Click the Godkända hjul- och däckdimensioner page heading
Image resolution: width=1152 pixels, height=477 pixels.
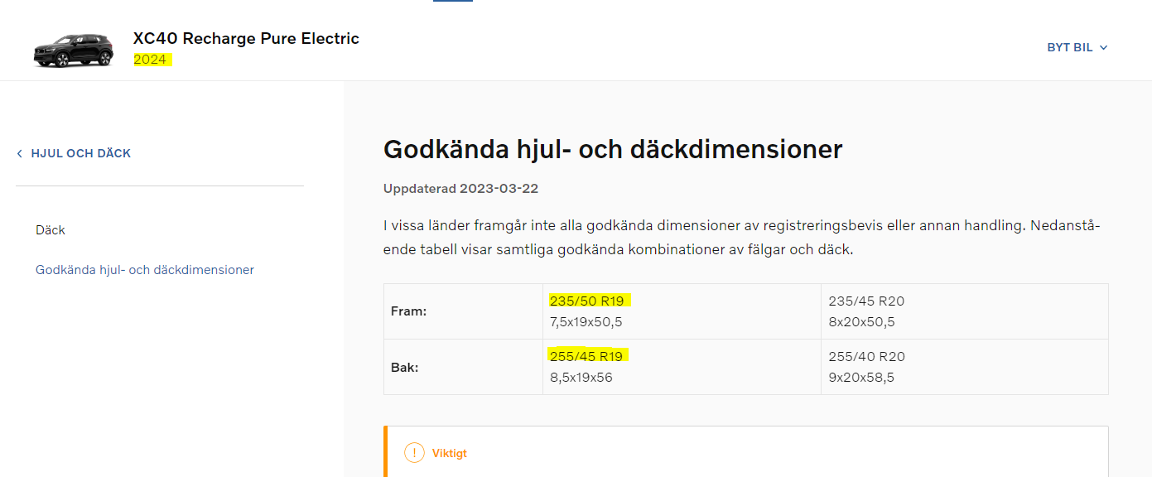pyautogui.click(x=613, y=149)
